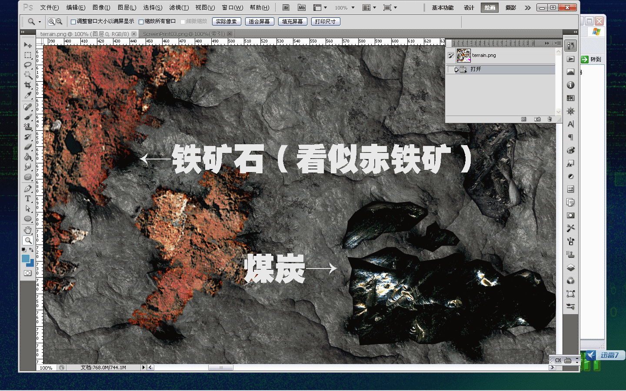Click the 实际像素 button

click(x=226, y=21)
